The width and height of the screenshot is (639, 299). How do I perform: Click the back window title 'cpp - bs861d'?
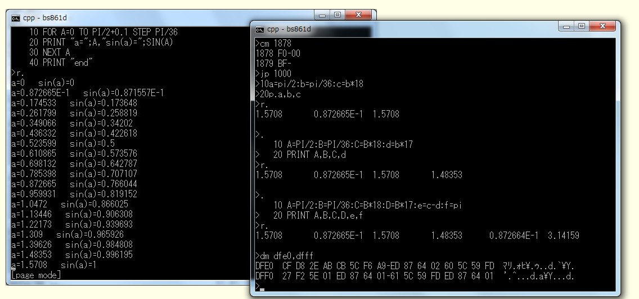click(x=45, y=18)
